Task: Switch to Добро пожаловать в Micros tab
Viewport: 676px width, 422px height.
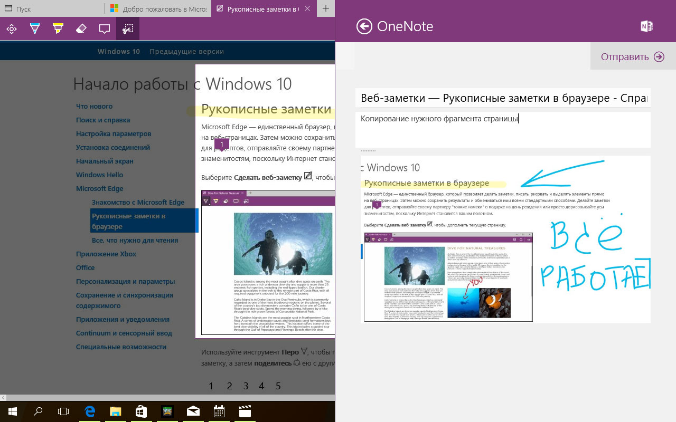Action: click(x=157, y=9)
